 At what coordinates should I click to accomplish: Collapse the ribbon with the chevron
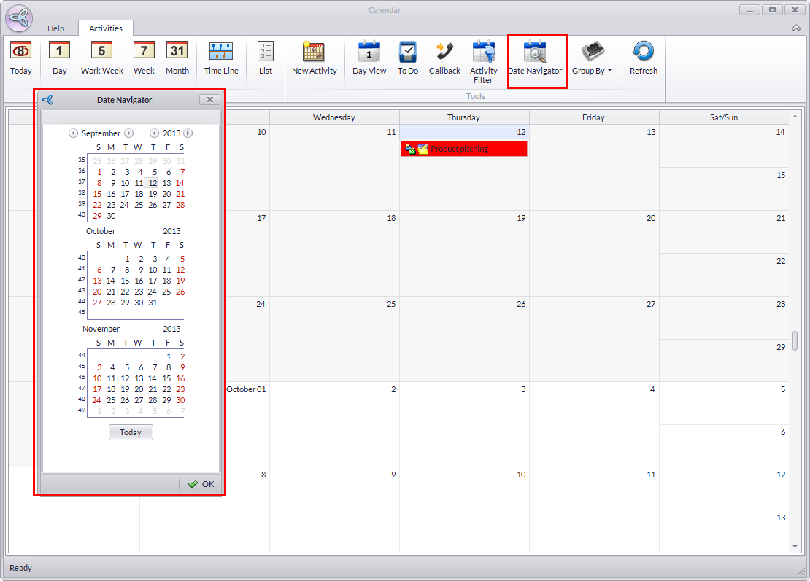point(796,28)
